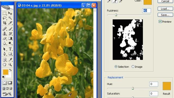Click the Load... button
The image size is (174, 98).
(x=165, y=9)
